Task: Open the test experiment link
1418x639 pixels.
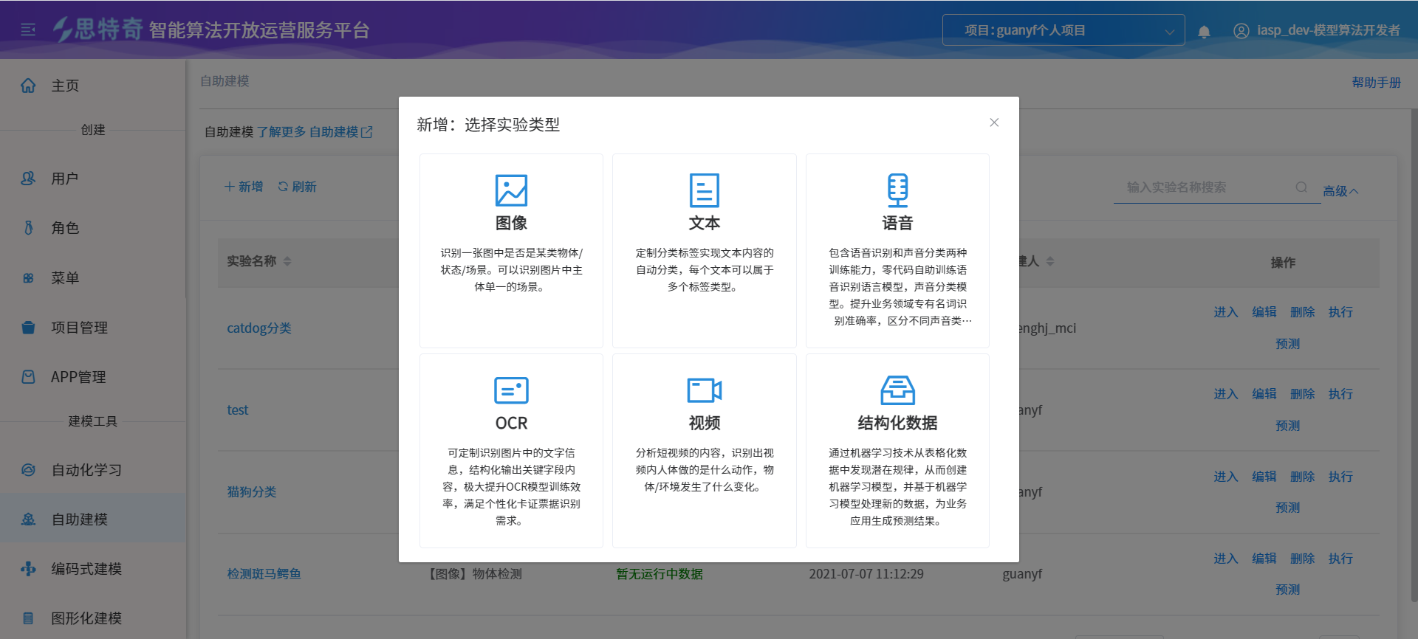Action: tap(238, 410)
